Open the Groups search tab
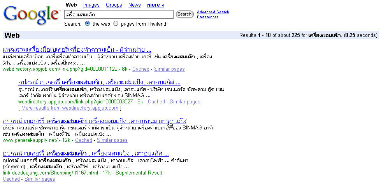381x185 pixels. click(114, 5)
